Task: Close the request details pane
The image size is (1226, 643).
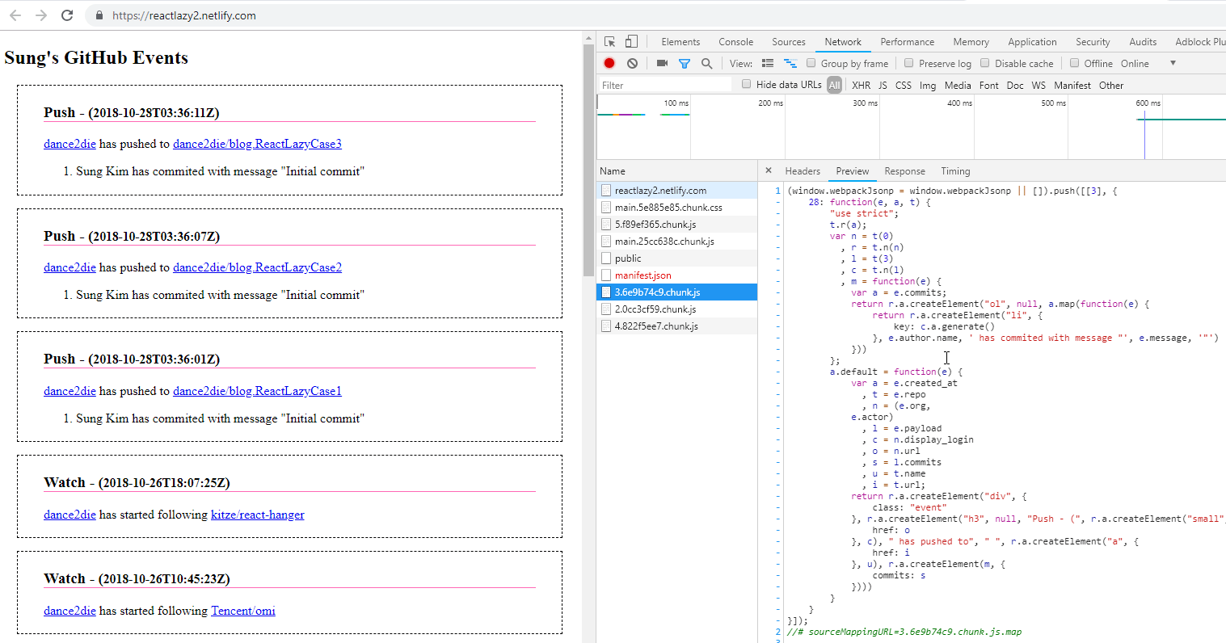Action: tap(768, 170)
